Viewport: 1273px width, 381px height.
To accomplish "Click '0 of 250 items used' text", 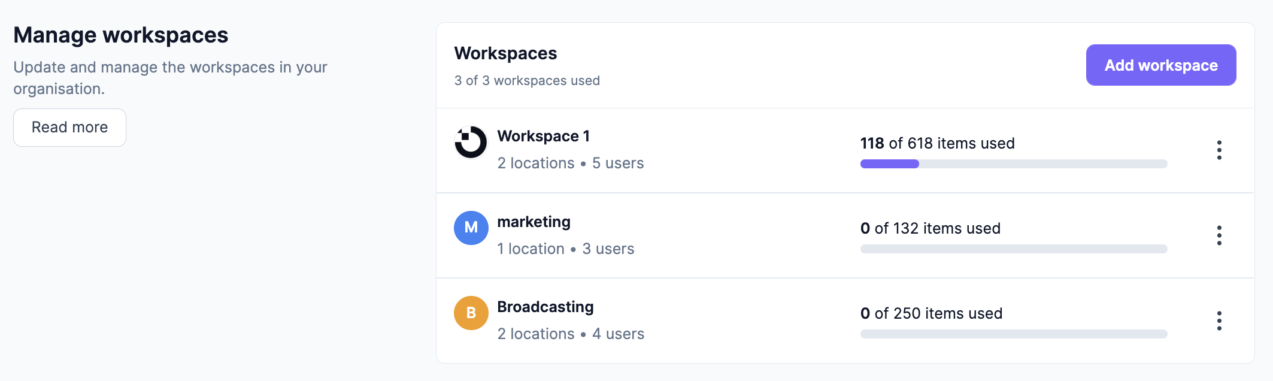I will (932, 313).
